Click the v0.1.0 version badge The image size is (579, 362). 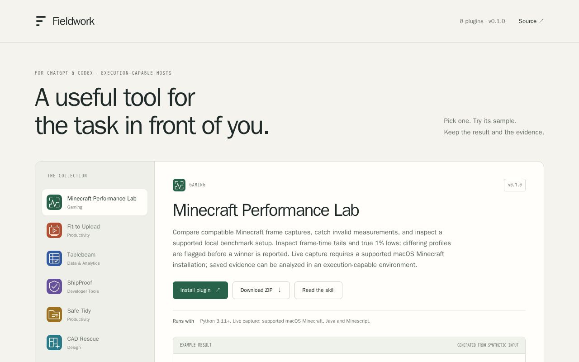515,185
